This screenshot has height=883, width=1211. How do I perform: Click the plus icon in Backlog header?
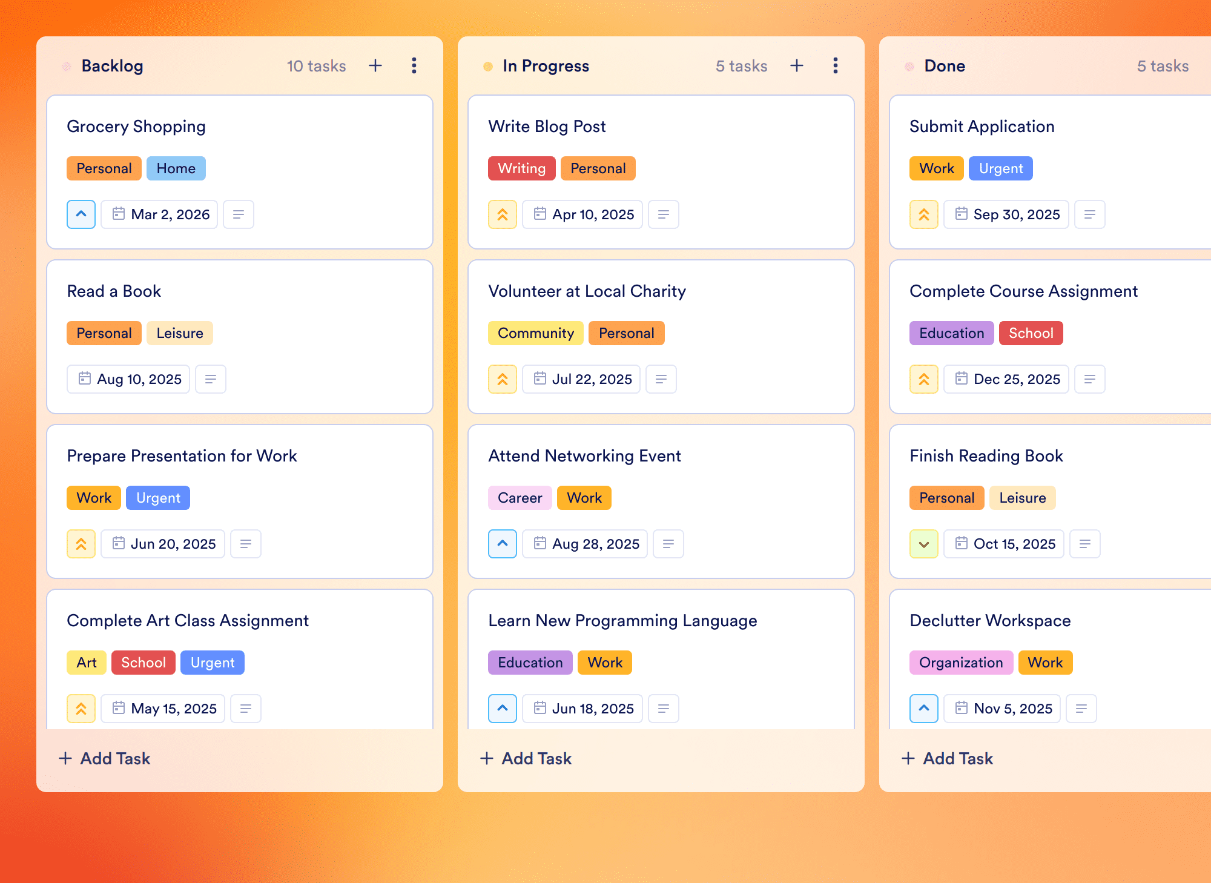pyautogui.click(x=375, y=65)
